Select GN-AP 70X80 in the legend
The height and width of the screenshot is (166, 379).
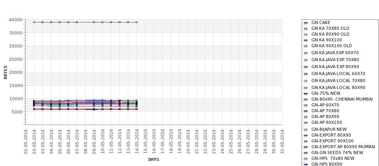tap(325, 111)
